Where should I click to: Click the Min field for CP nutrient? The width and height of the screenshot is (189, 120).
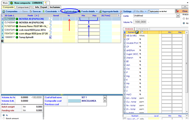point(167,39)
